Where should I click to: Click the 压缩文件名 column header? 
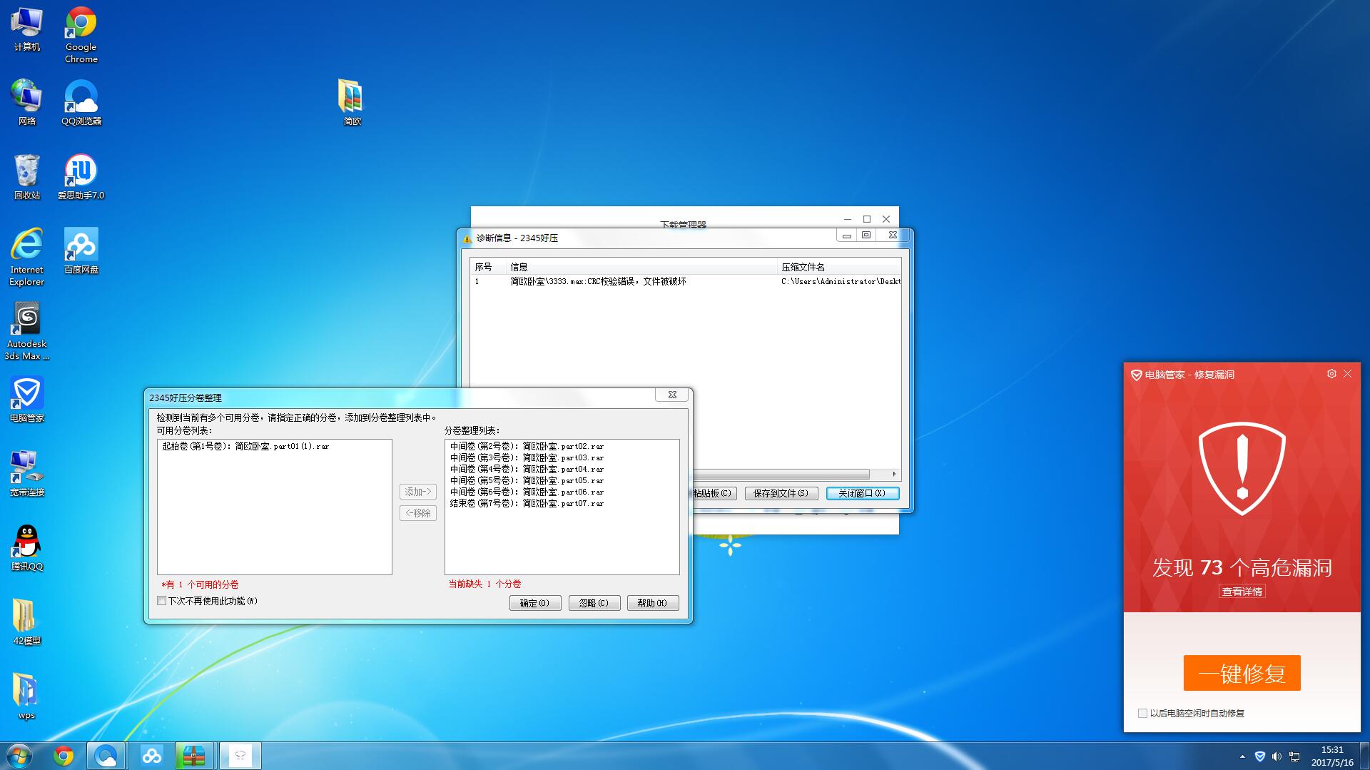[x=839, y=267]
